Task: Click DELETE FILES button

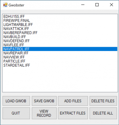Action: click(103, 101)
